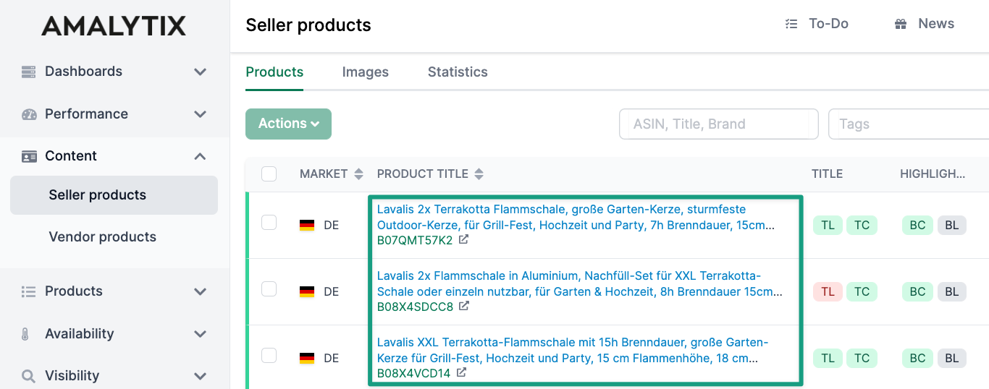Image resolution: width=989 pixels, height=389 pixels.
Task: Click BL badge in B08X4VCD14 row
Action: (x=951, y=359)
